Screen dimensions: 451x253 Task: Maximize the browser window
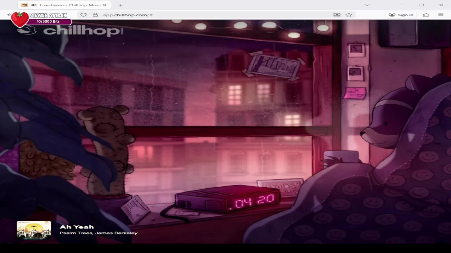pos(422,5)
